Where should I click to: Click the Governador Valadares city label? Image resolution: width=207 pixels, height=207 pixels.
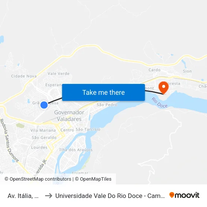point(69,116)
